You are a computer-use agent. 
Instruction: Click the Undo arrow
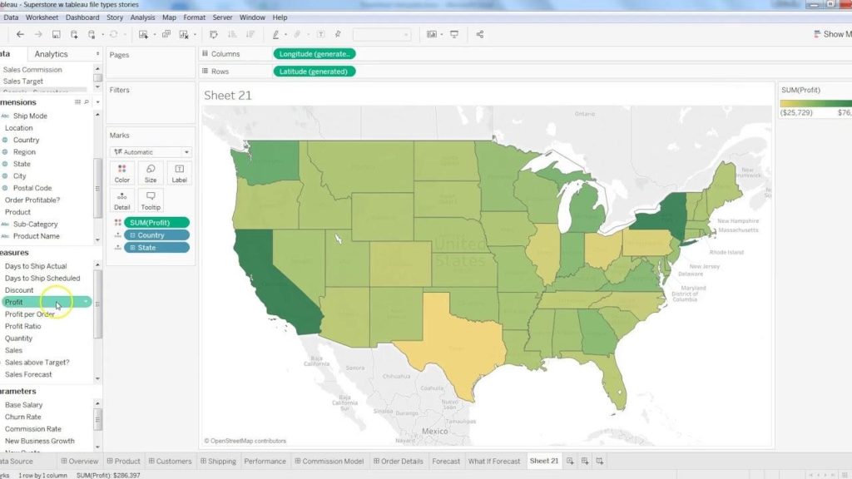coord(20,34)
